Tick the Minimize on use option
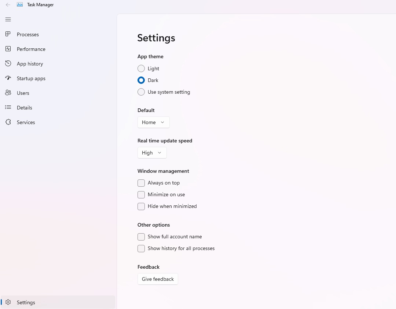The width and height of the screenshot is (396, 309). tap(141, 194)
